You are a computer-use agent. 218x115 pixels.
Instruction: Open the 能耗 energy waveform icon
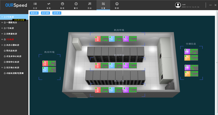49,4
